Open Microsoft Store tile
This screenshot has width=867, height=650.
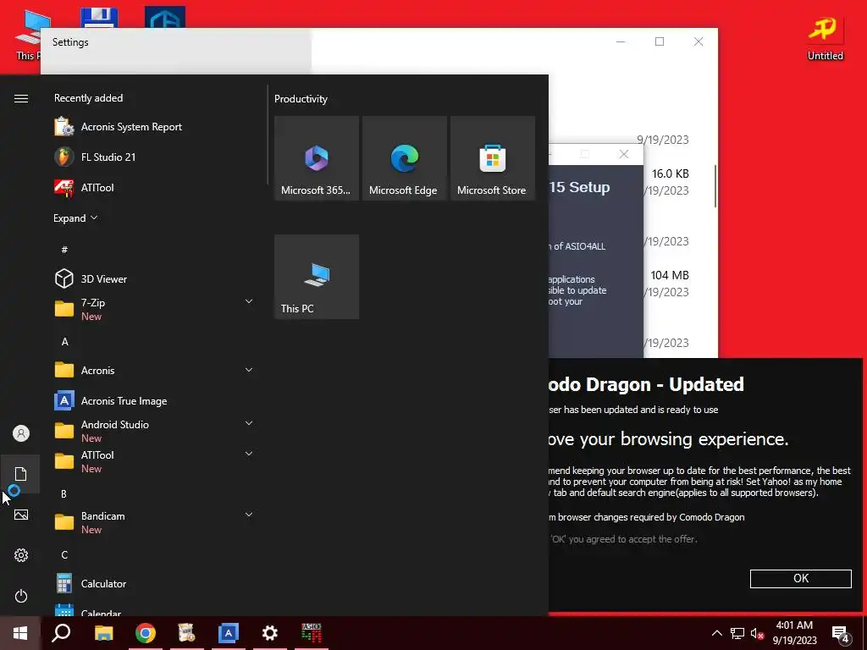click(x=492, y=158)
